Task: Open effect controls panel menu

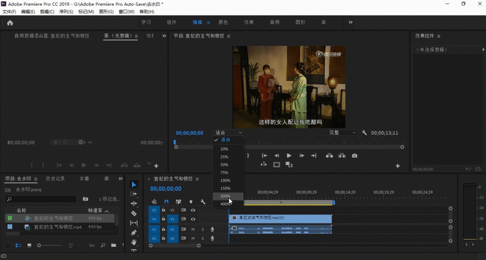Action: (438, 36)
